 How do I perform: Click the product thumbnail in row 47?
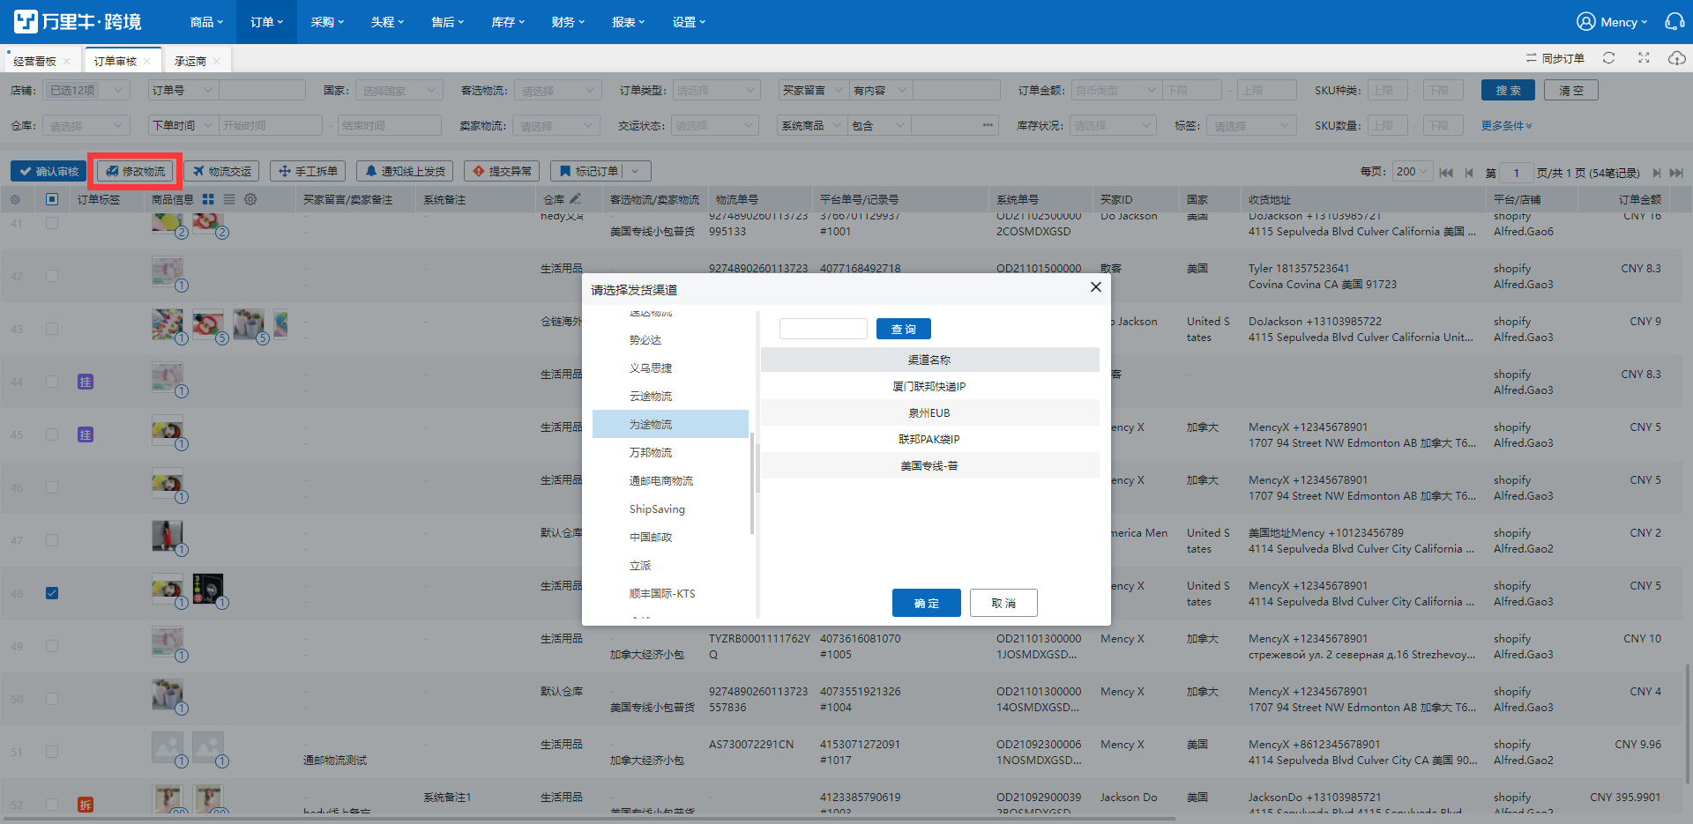coord(167,535)
